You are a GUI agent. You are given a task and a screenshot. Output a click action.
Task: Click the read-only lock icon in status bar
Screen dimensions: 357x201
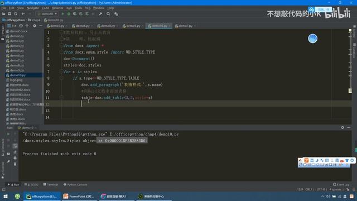click(348, 189)
